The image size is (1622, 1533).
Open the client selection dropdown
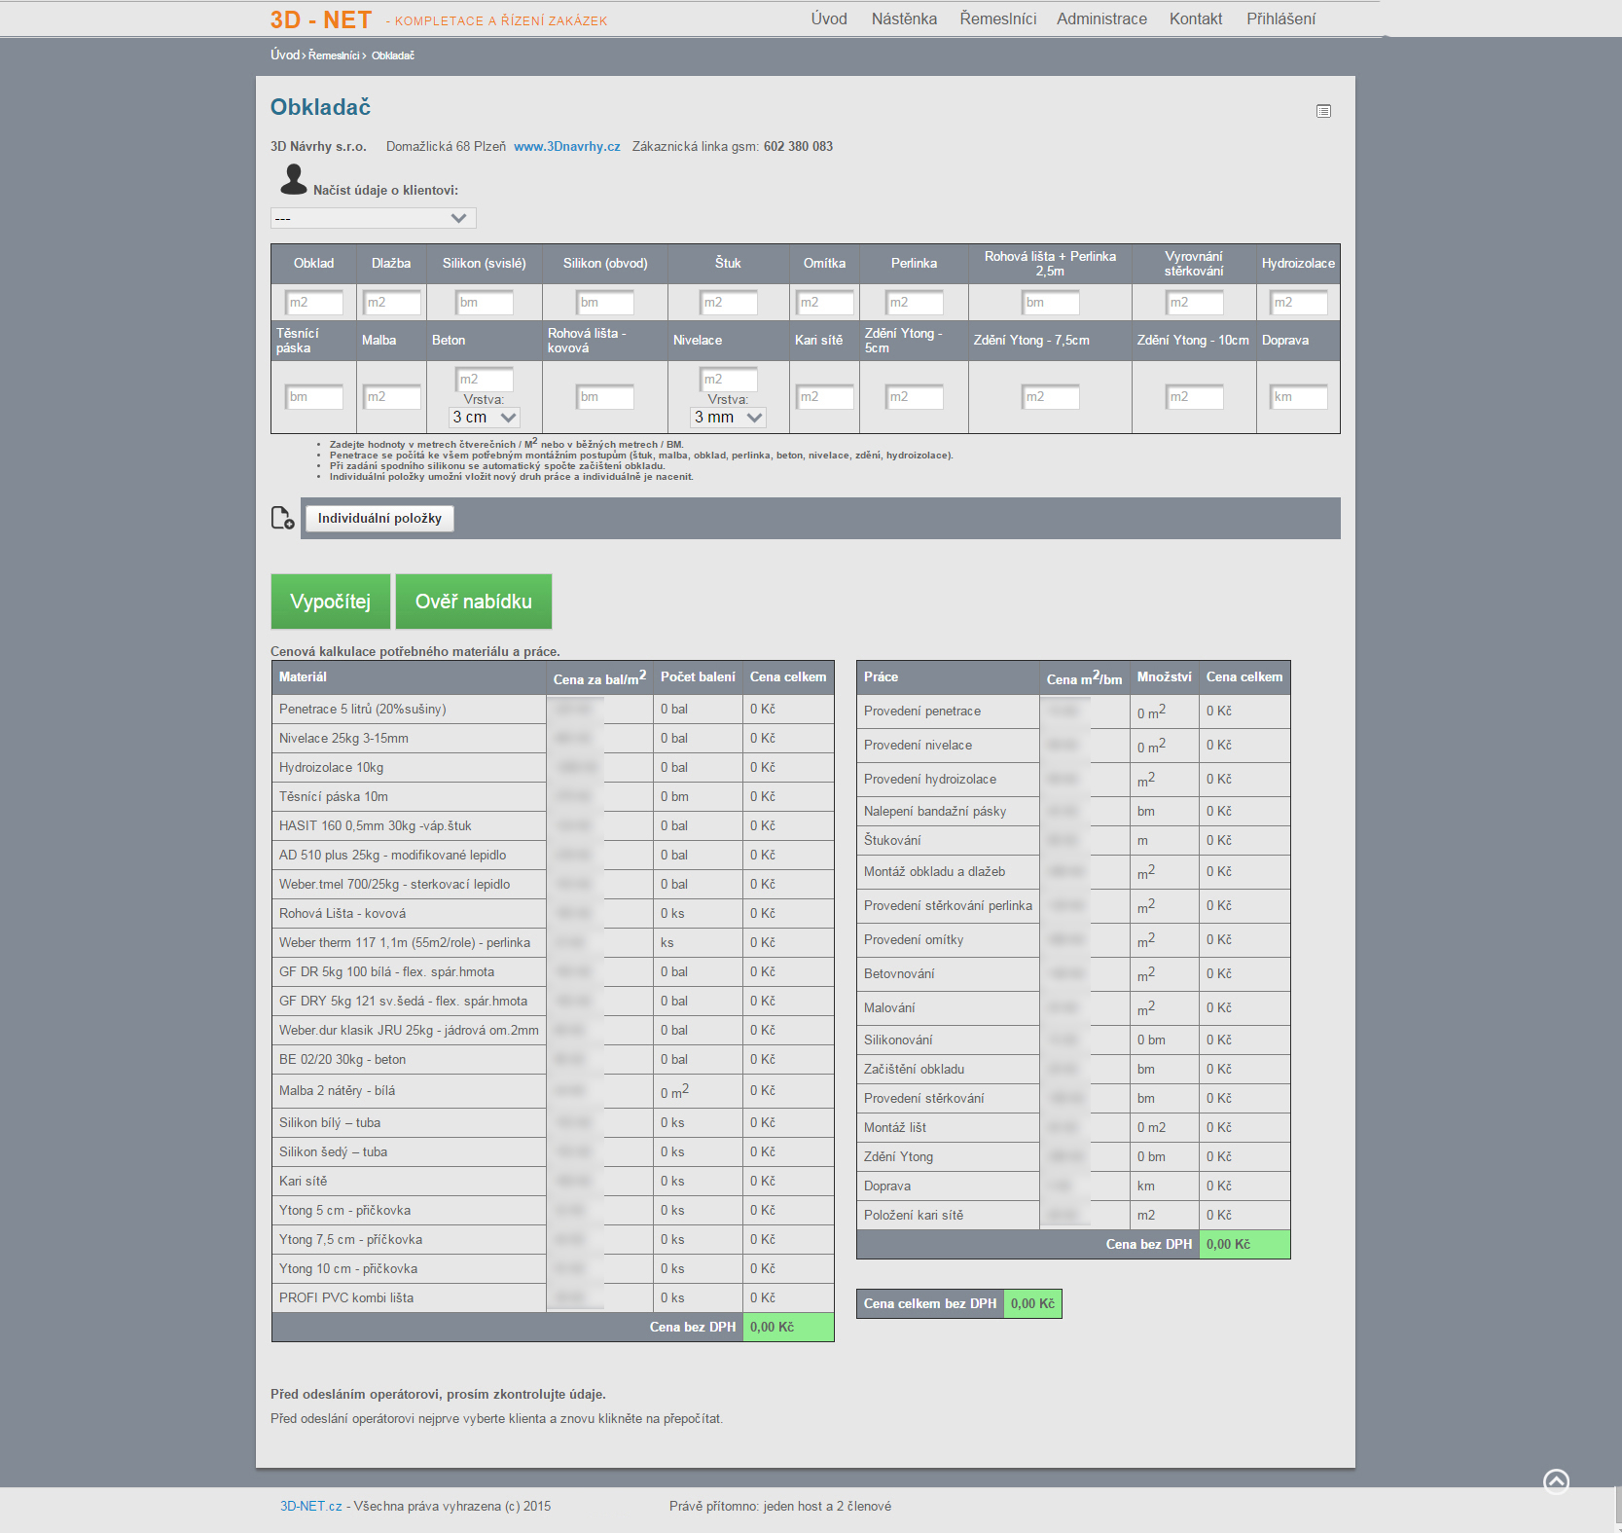tap(373, 218)
